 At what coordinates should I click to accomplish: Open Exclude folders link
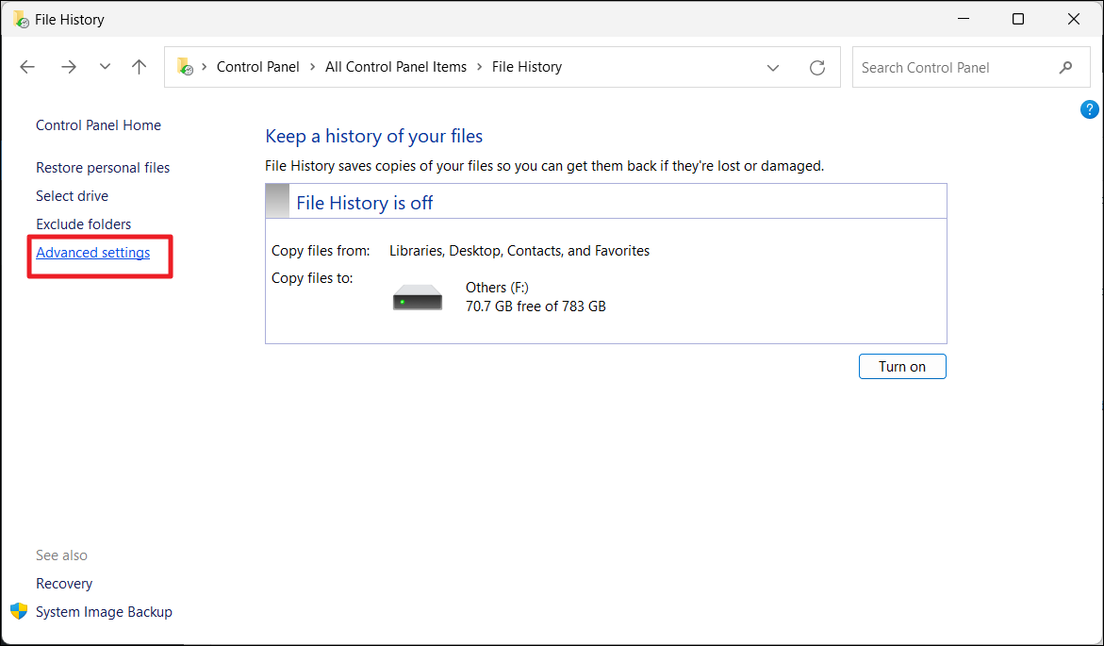pos(83,224)
